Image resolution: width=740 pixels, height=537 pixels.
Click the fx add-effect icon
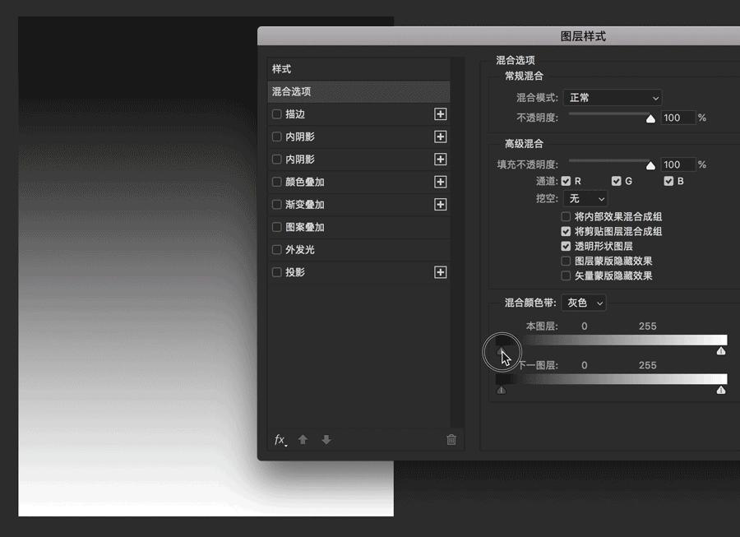pos(280,441)
